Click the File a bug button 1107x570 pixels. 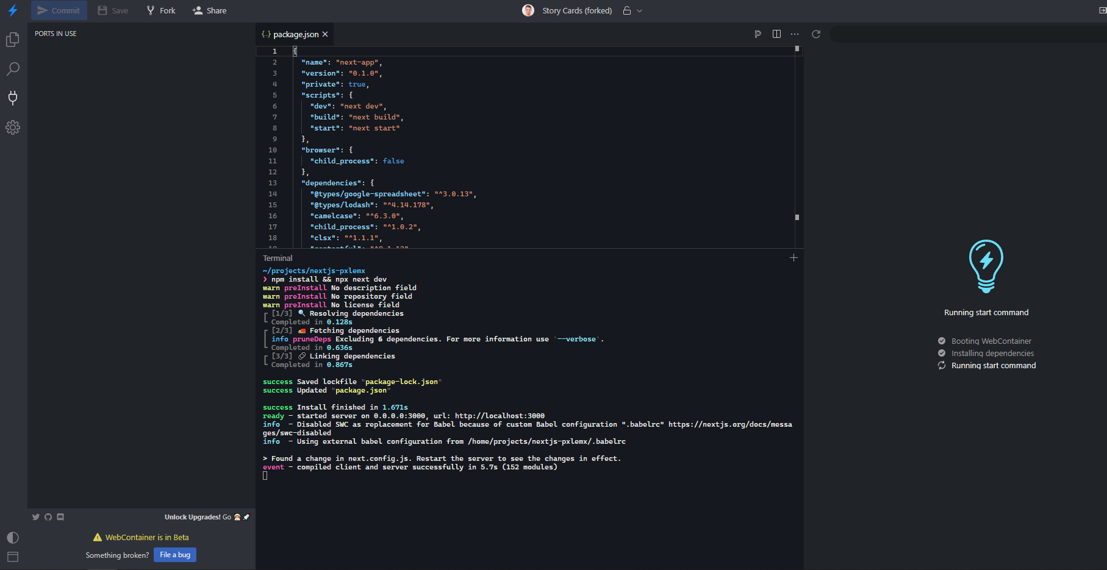tap(175, 555)
